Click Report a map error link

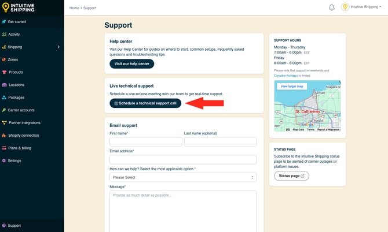(x=328, y=129)
